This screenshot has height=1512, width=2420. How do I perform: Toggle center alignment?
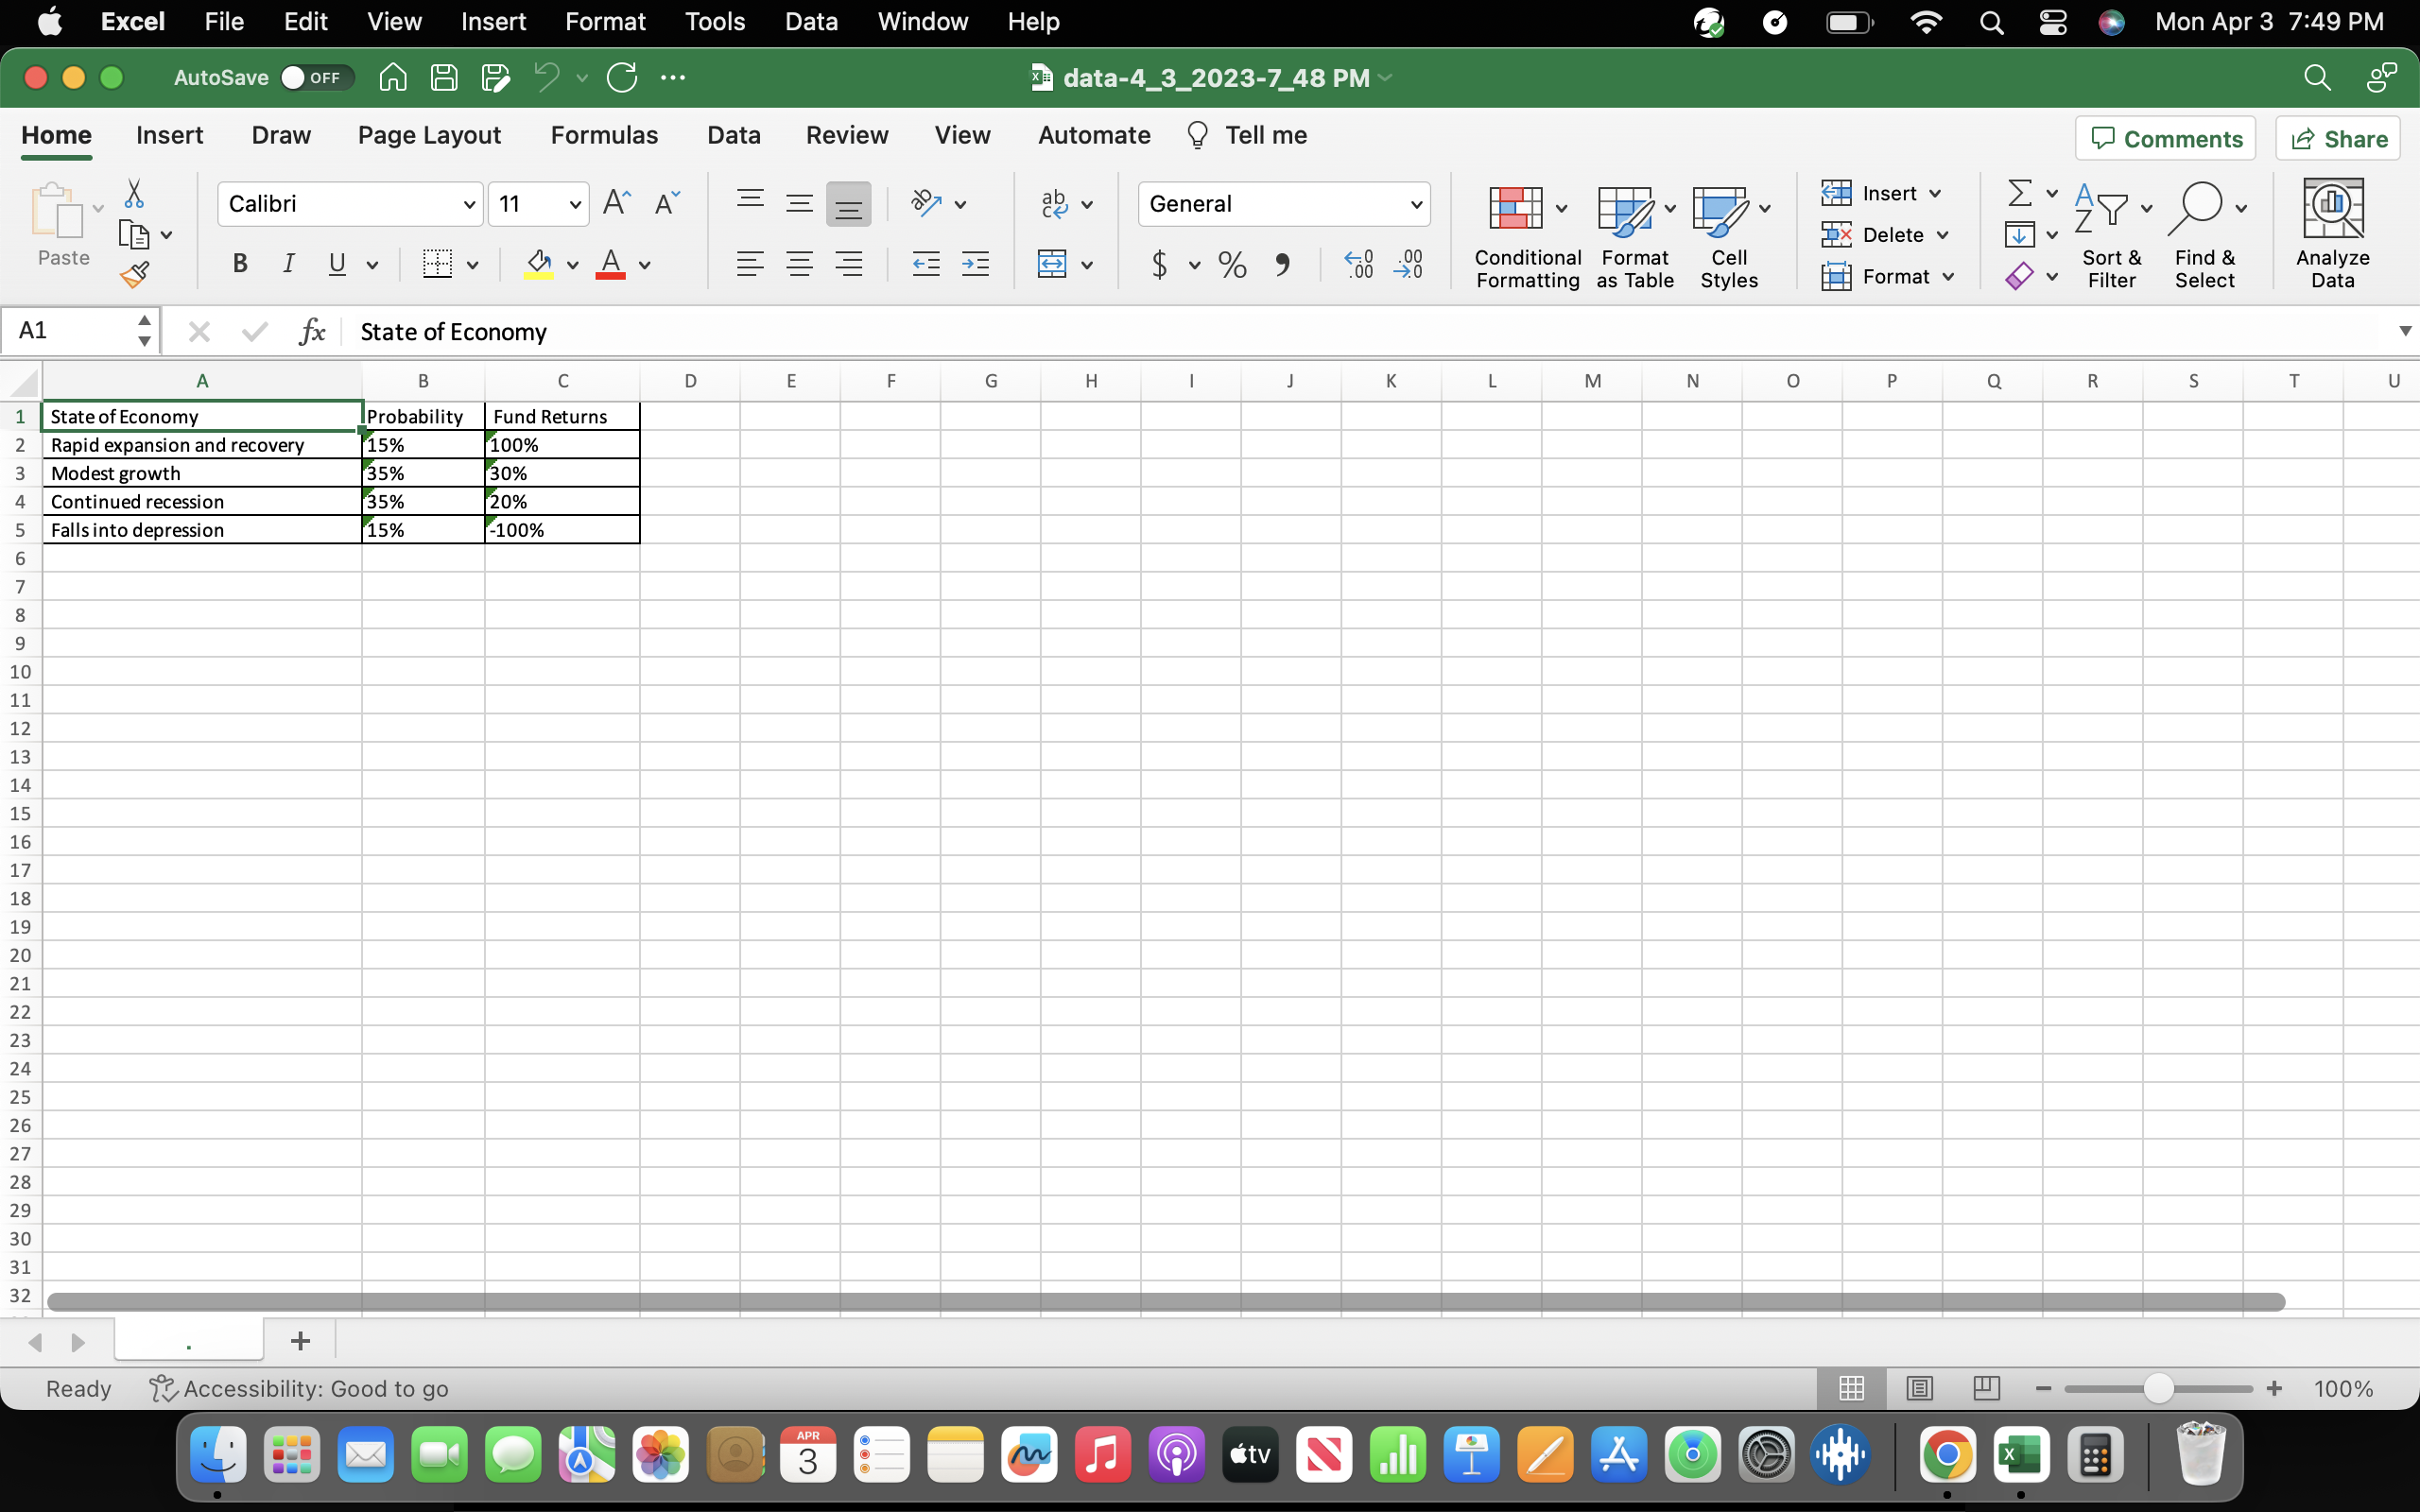pos(799,263)
